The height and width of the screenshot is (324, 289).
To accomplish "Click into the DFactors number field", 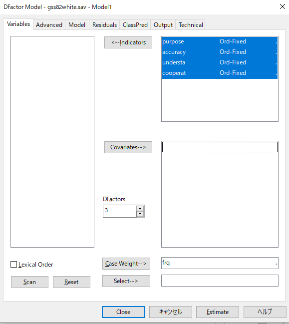I will 120,211.
